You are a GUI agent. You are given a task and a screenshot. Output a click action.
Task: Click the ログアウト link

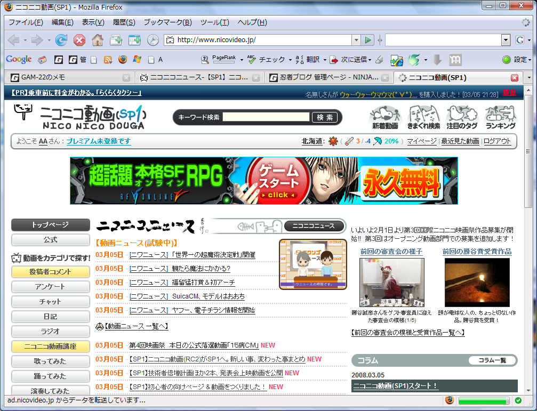[497, 141]
